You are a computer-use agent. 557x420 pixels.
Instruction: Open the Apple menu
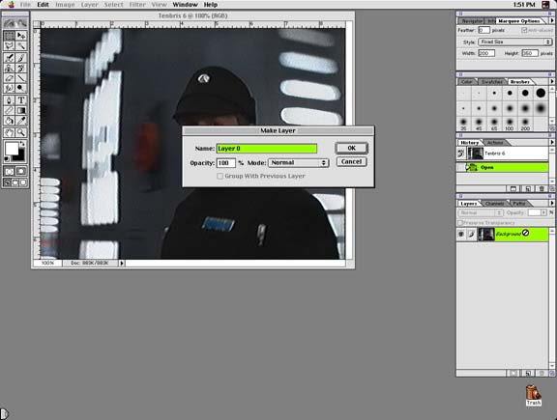point(11,5)
